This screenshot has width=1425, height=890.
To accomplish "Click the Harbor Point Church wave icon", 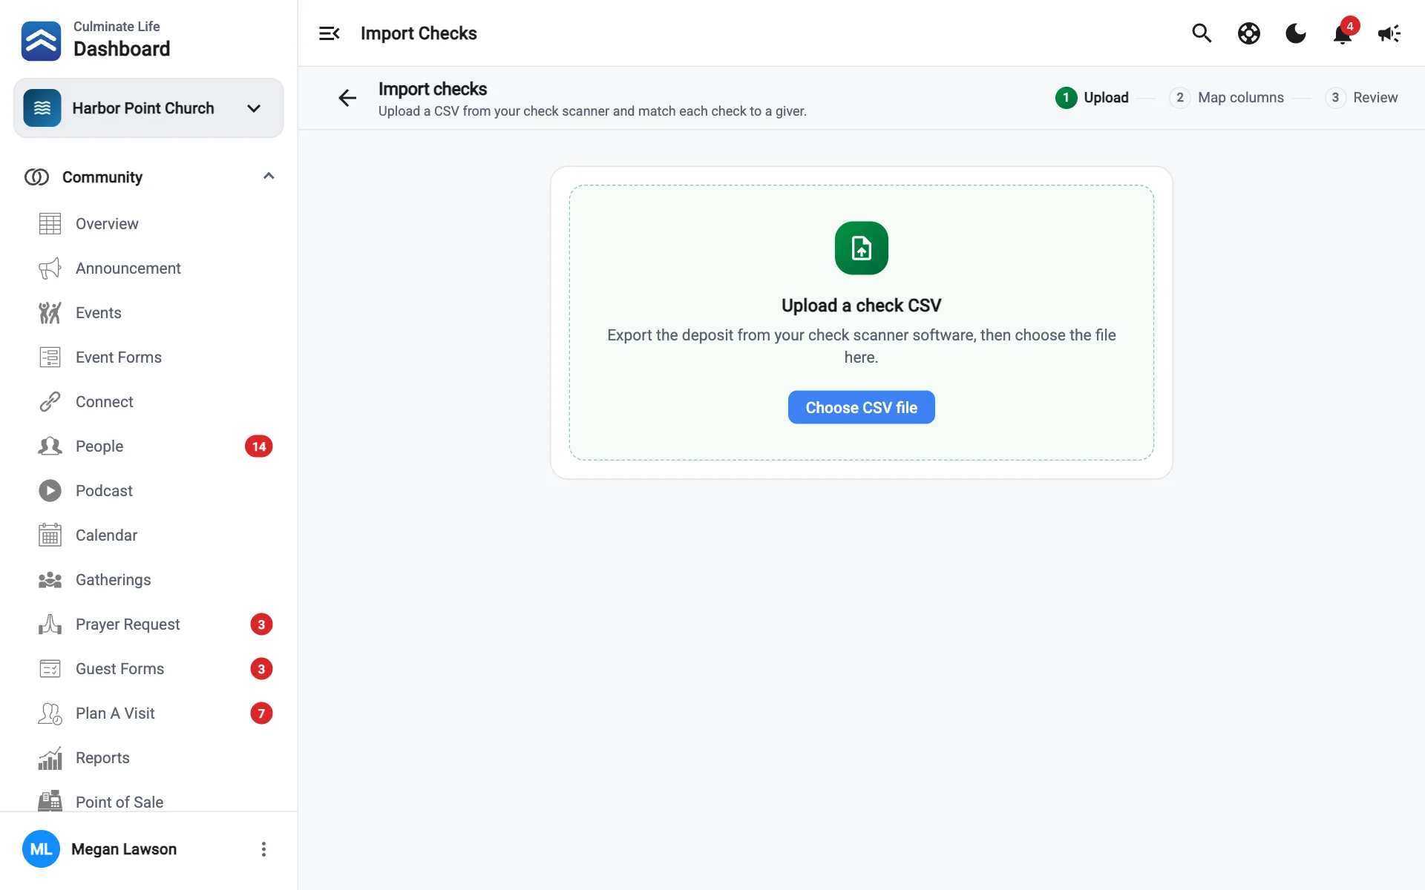I will coord(42,108).
